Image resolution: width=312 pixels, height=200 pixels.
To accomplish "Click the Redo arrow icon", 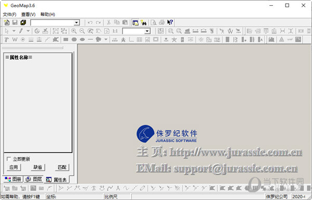I will [x=98, y=23].
